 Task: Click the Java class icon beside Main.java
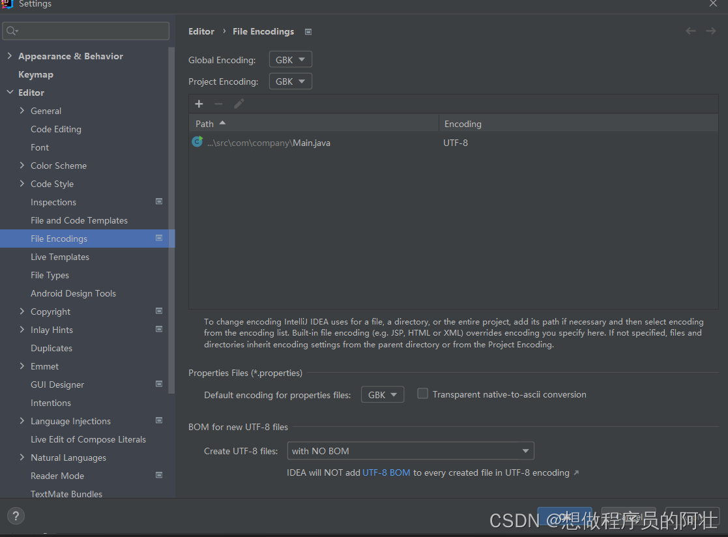point(197,142)
